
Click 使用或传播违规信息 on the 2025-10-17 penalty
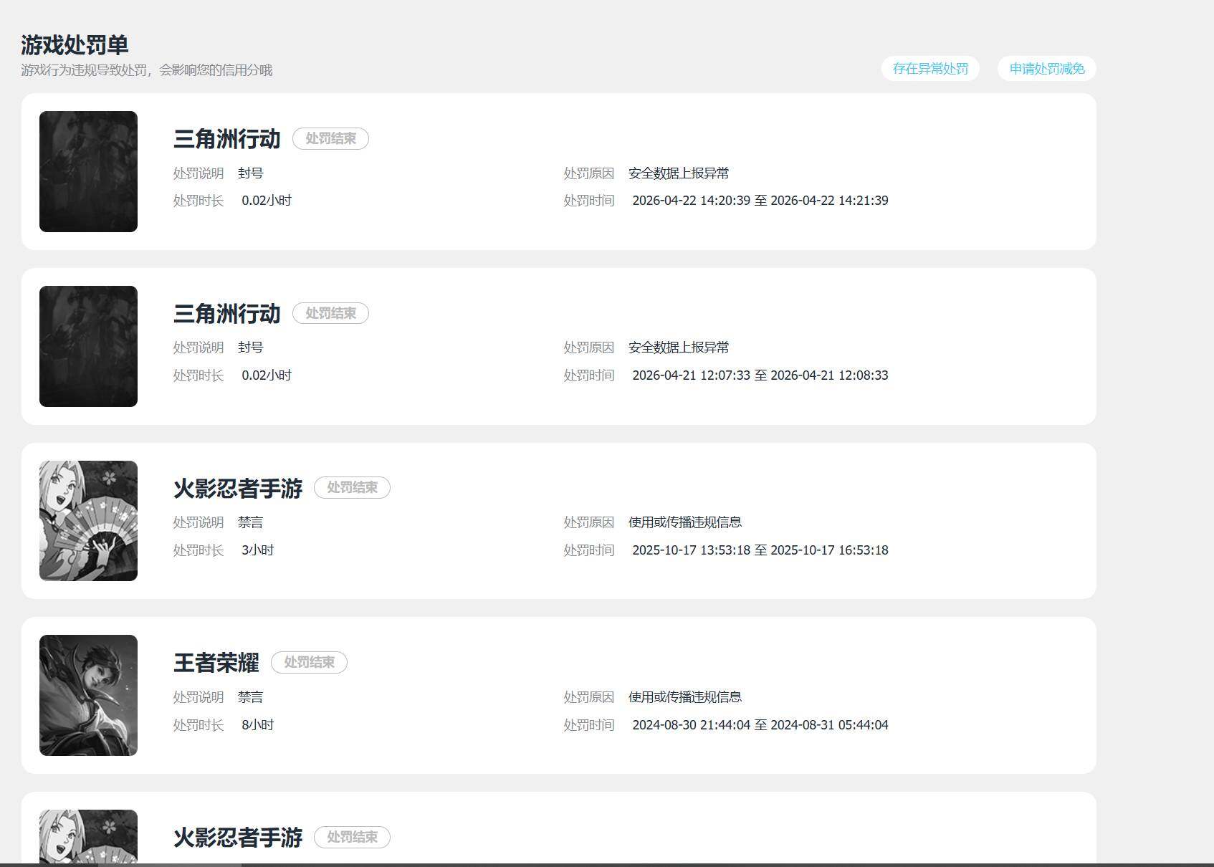(x=685, y=522)
